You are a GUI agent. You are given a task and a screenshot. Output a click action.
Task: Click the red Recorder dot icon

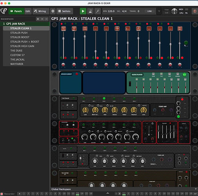[x=2, y=194]
